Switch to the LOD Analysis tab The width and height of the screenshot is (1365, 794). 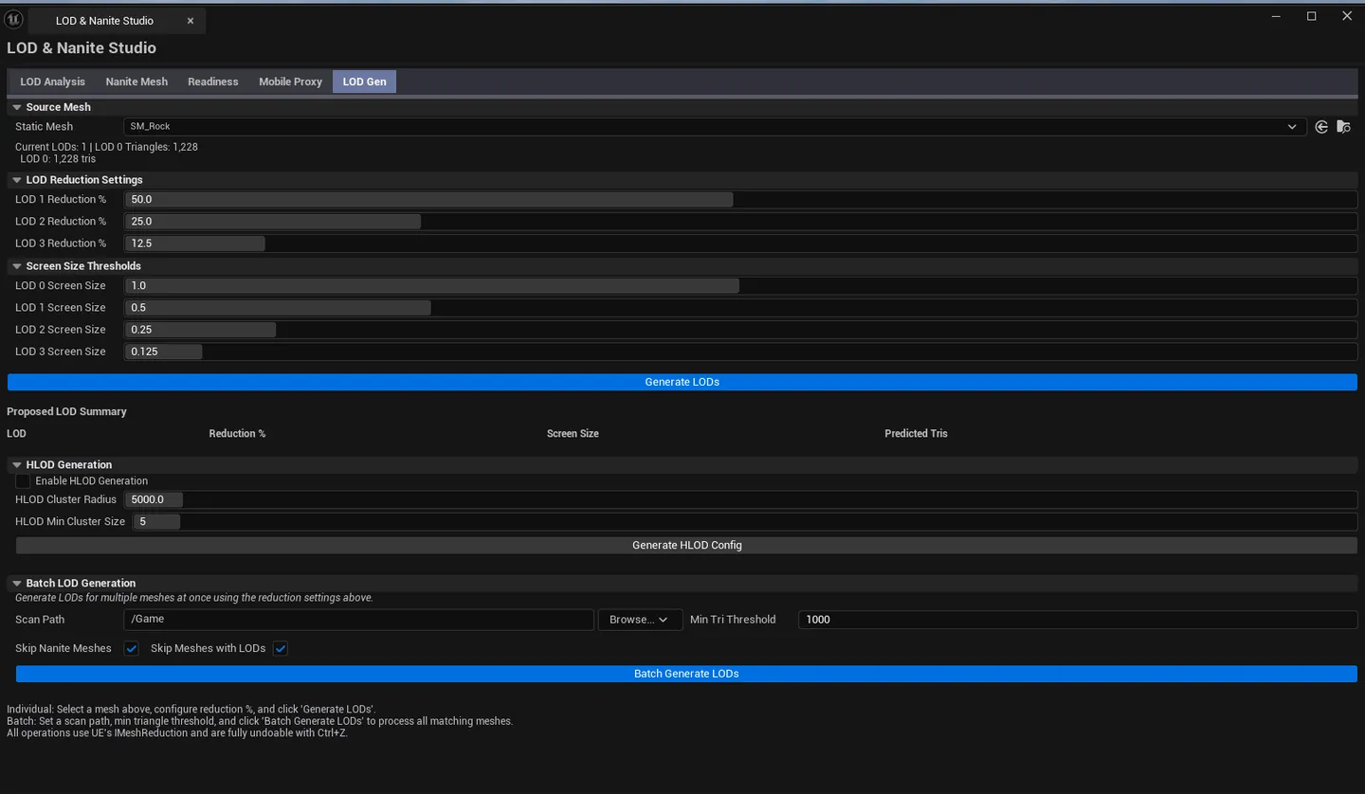pyautogui.click(x=53, y=81)
